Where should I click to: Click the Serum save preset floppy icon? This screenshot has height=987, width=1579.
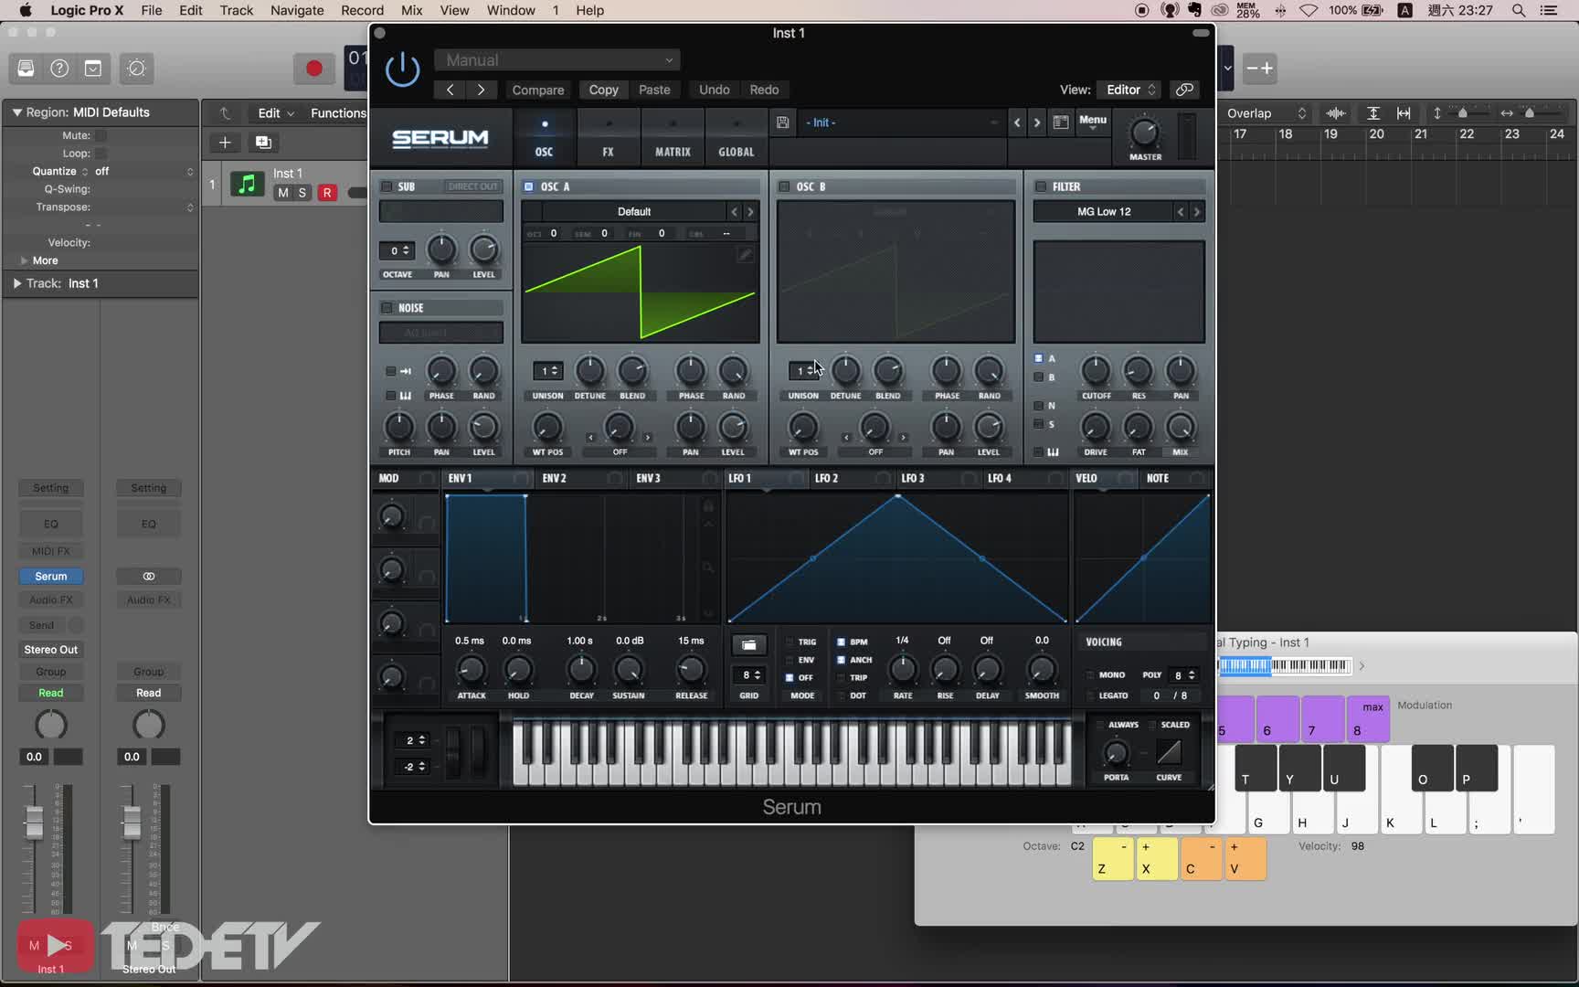[x=782, y=122]
